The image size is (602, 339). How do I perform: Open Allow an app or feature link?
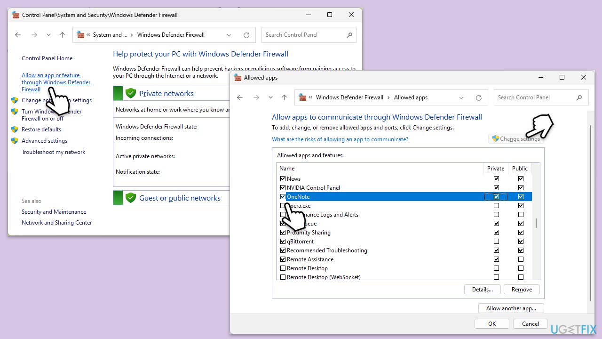(56, 82)
